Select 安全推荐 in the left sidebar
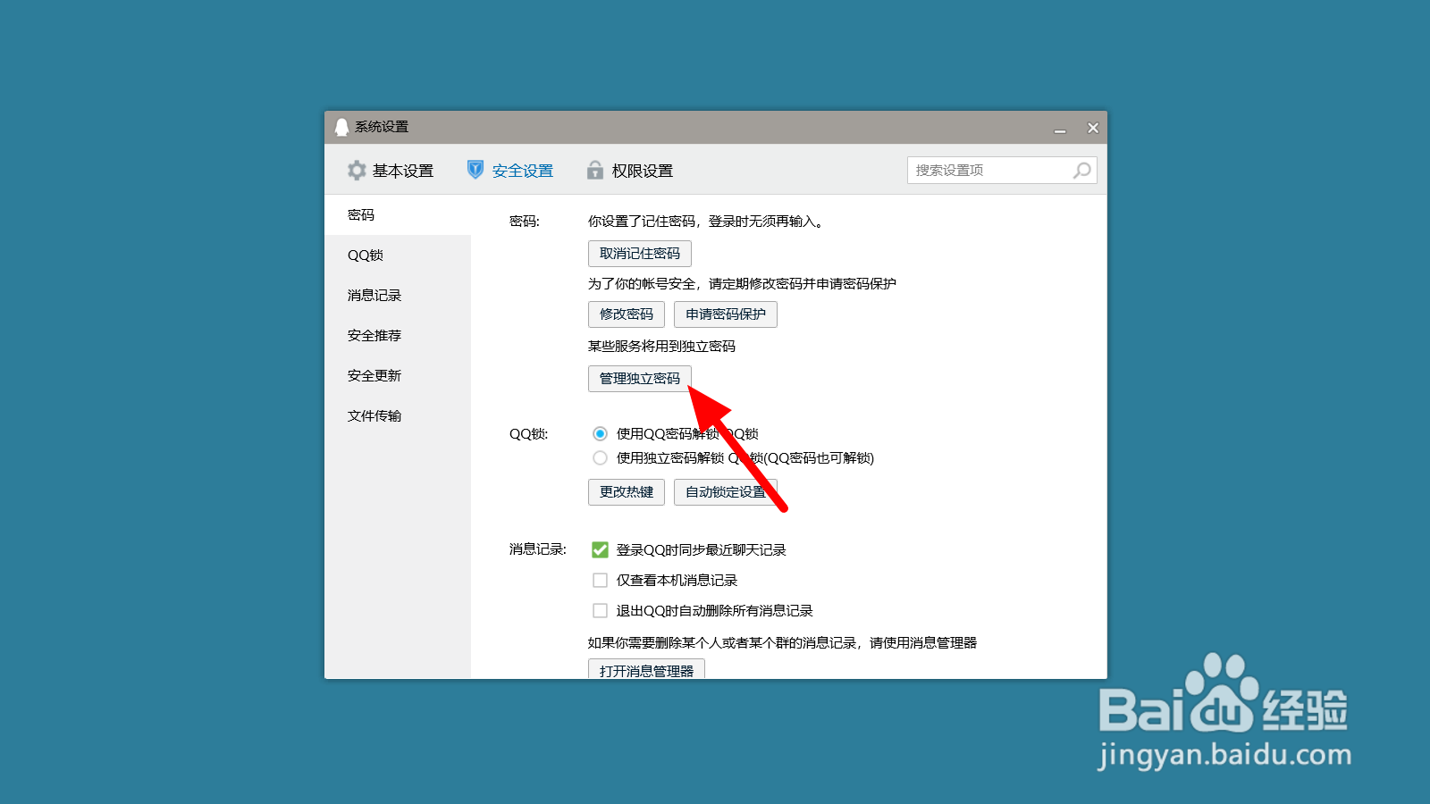This screenshot has width=1430, height=804. pos(398,336)
